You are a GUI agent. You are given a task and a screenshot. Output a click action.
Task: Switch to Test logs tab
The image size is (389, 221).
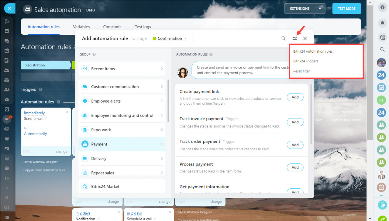tap(143, 27)
